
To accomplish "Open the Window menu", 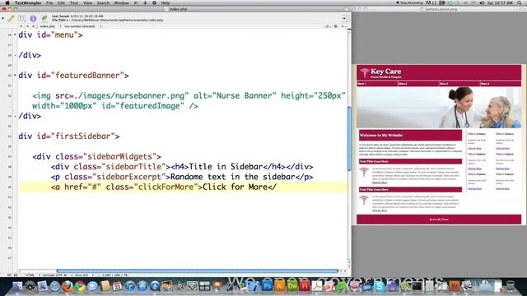I will coord(121,2).
